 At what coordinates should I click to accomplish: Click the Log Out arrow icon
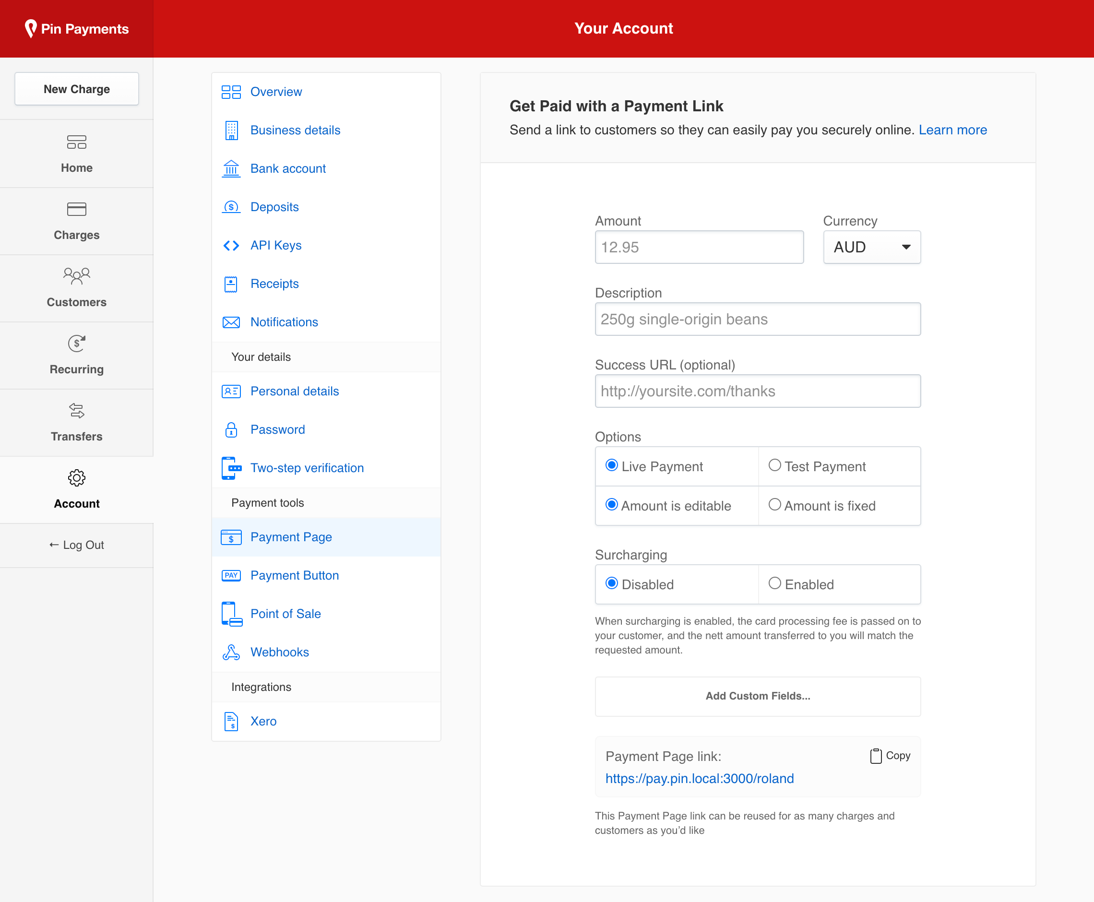[54, 545]
